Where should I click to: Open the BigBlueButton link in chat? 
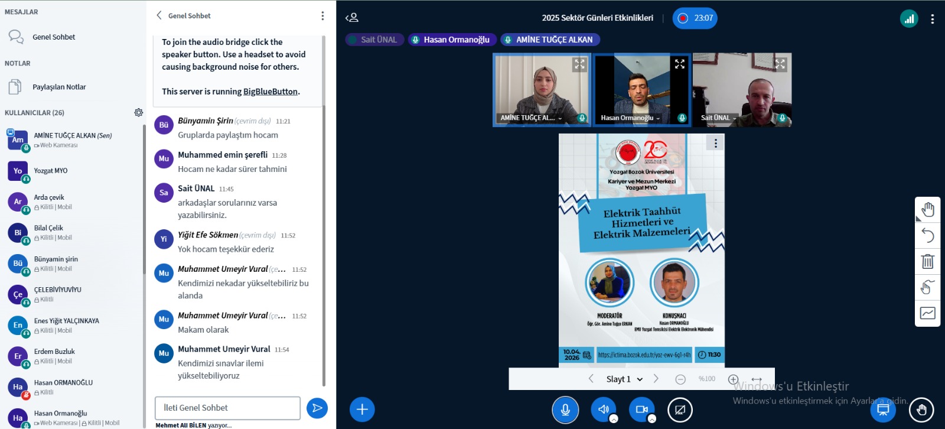point(270,92)
